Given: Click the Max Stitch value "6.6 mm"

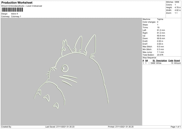Looking at the screenshot, I should 160,47.
